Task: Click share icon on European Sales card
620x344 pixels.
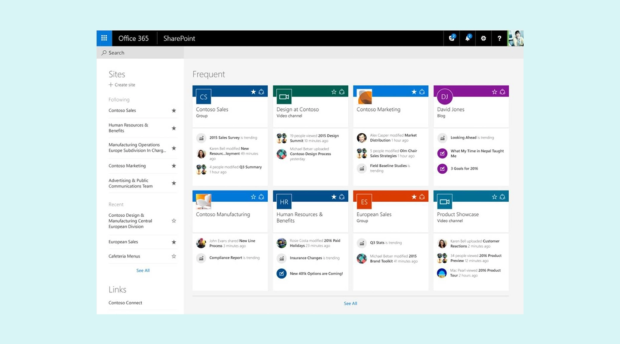Action: (422, 197)
